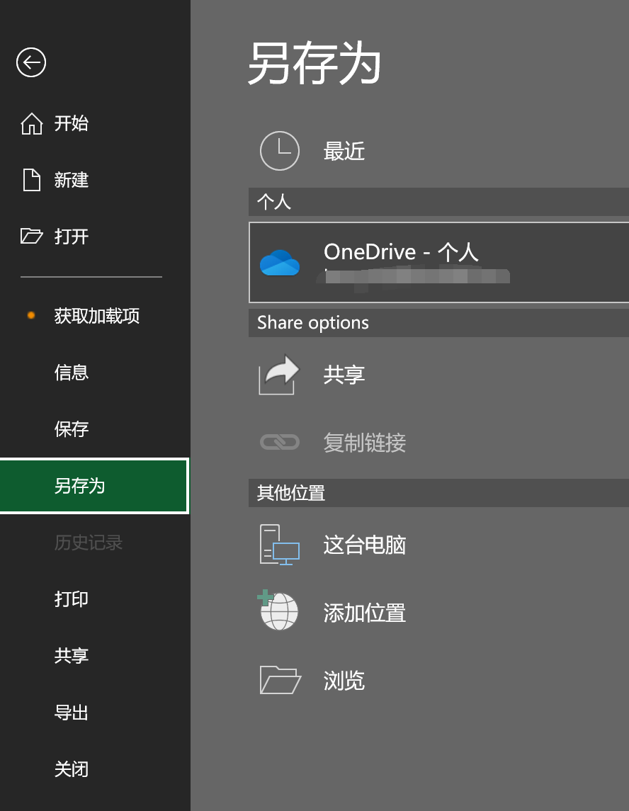The image size is (629, 811).
Task: Select 这台电脑 location label
Action: coord(365,545)
